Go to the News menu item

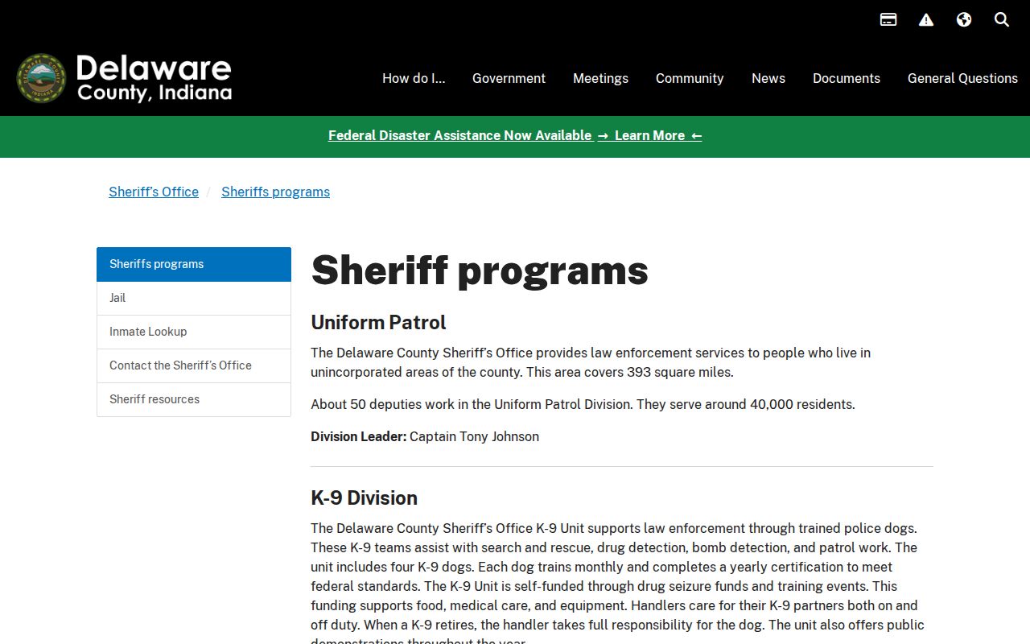768,78
